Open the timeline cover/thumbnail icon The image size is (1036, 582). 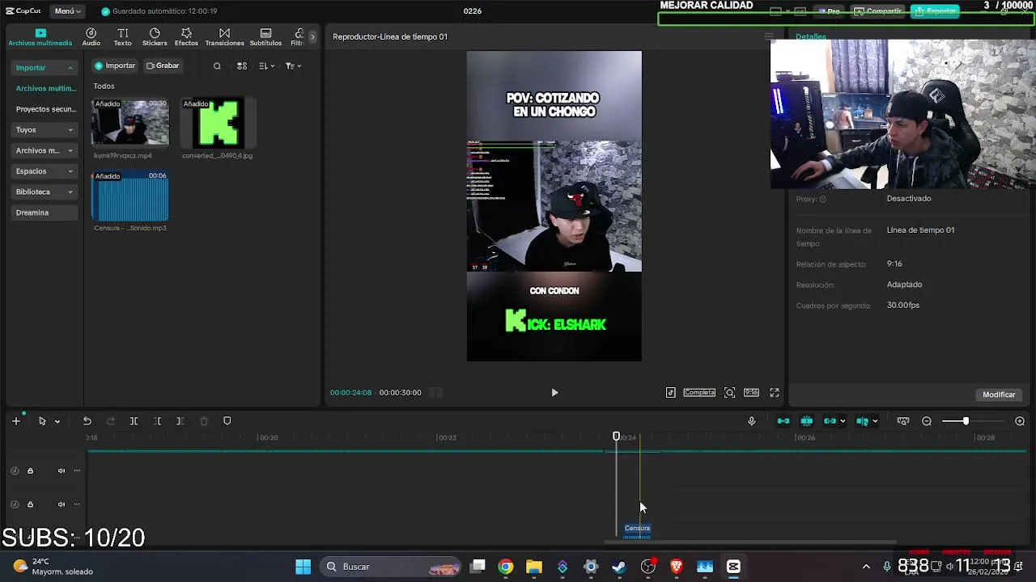903,421
